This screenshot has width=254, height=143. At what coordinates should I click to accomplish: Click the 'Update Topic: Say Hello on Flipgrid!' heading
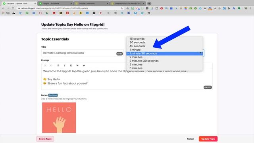[73, 25]
